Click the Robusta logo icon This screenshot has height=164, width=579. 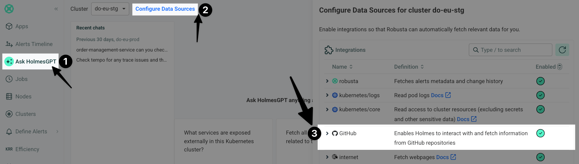tap(9, 9)
